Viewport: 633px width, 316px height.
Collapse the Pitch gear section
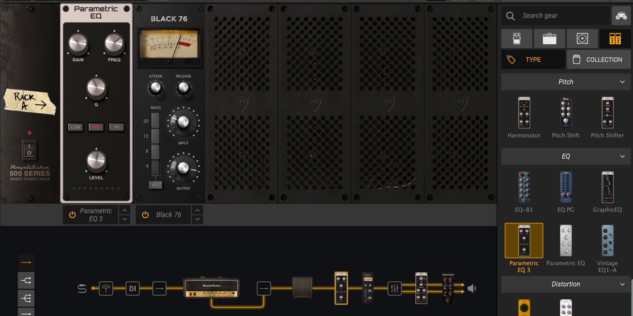pyautogui.click(x=622, y=82)
